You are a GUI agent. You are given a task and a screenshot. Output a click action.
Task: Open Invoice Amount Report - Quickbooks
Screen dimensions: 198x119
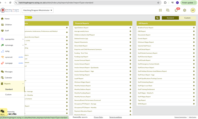[x=86, y=68]
